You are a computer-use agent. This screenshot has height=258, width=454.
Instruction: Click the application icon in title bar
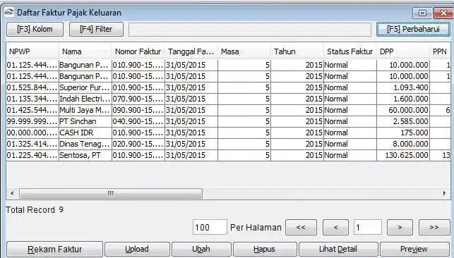pos(9,12)
